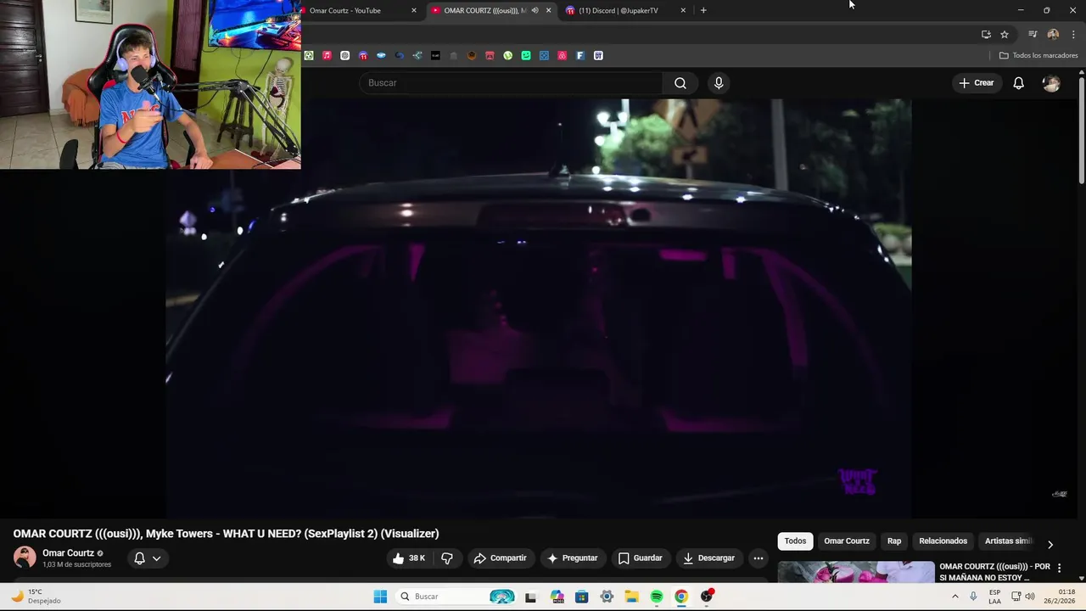The width and height of the screenshot is (1086, 611).
Task: Dislike the video
Action: pos(447,558)
